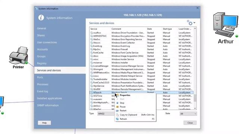Click the Close button at bottom right

(190, 123)
